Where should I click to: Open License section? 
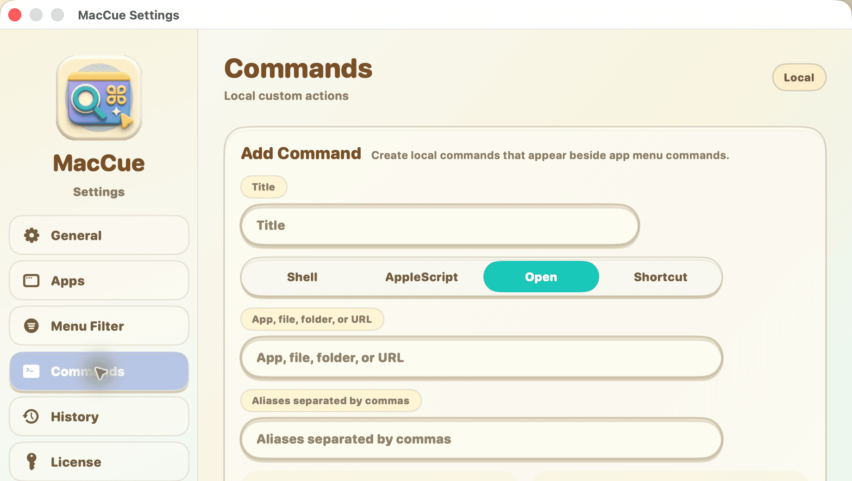point(99,462)
